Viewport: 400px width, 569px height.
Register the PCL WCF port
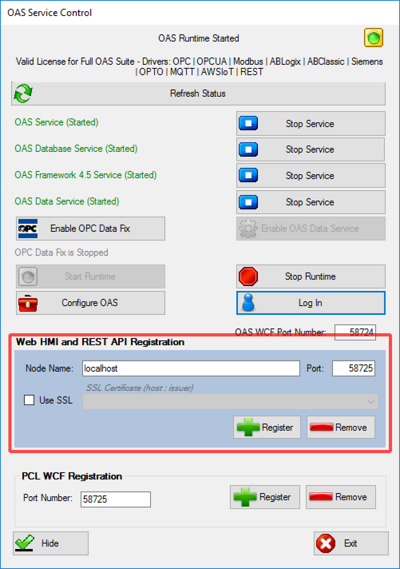tap(265, 497)
